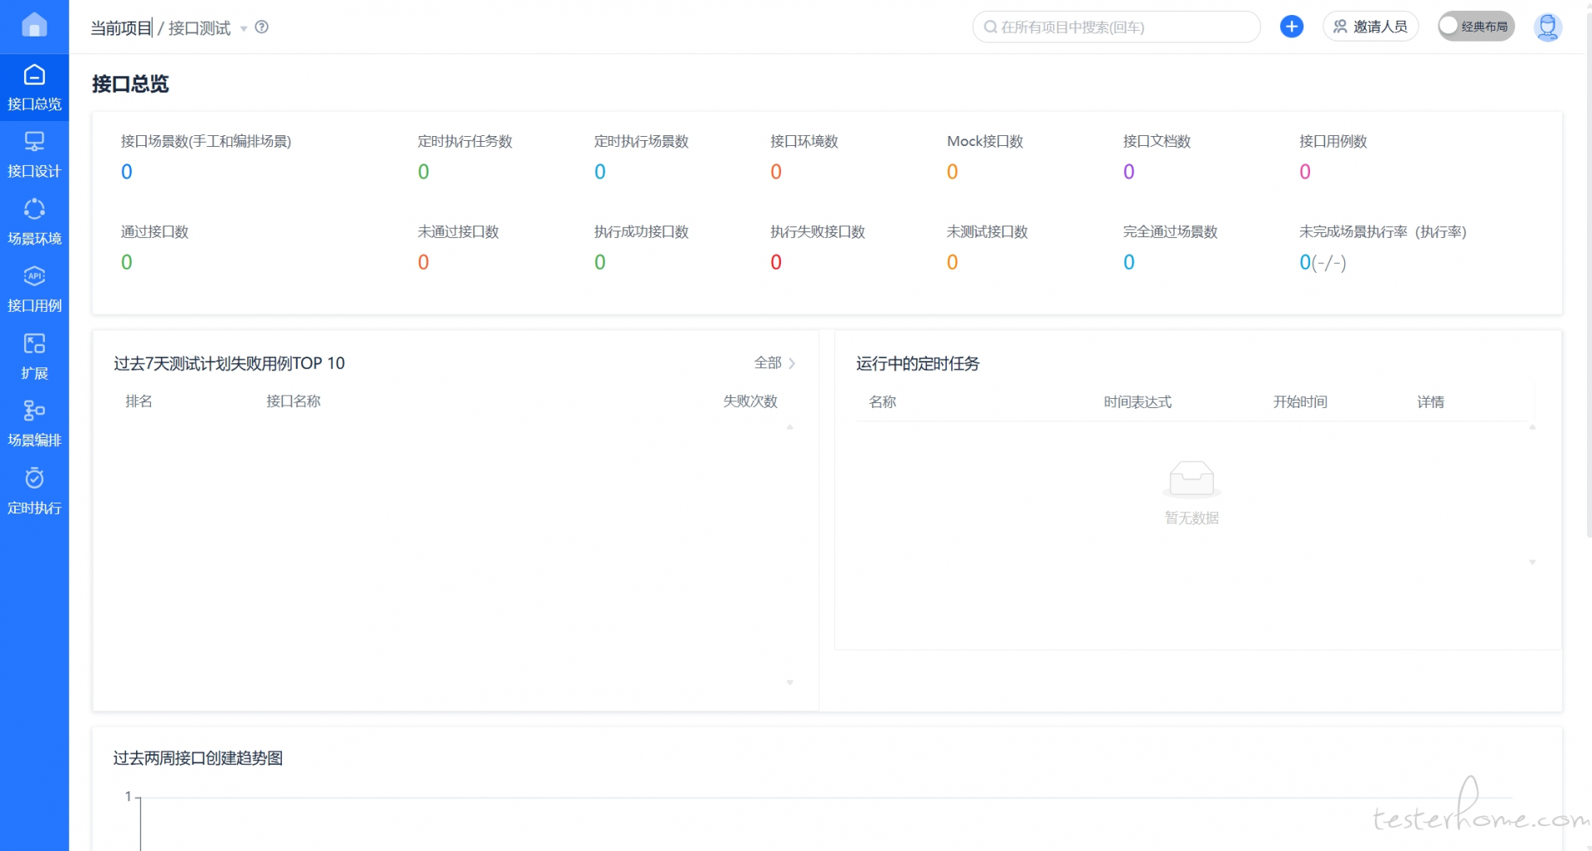Focus the all-projects search input field
Viewport: 1592px width, 851px height.
coord(1116,27)
